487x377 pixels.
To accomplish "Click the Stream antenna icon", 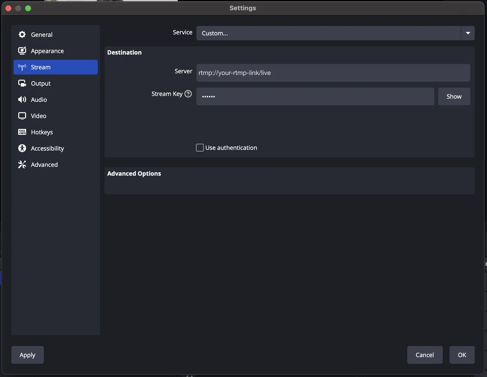I will click(22, 67).
